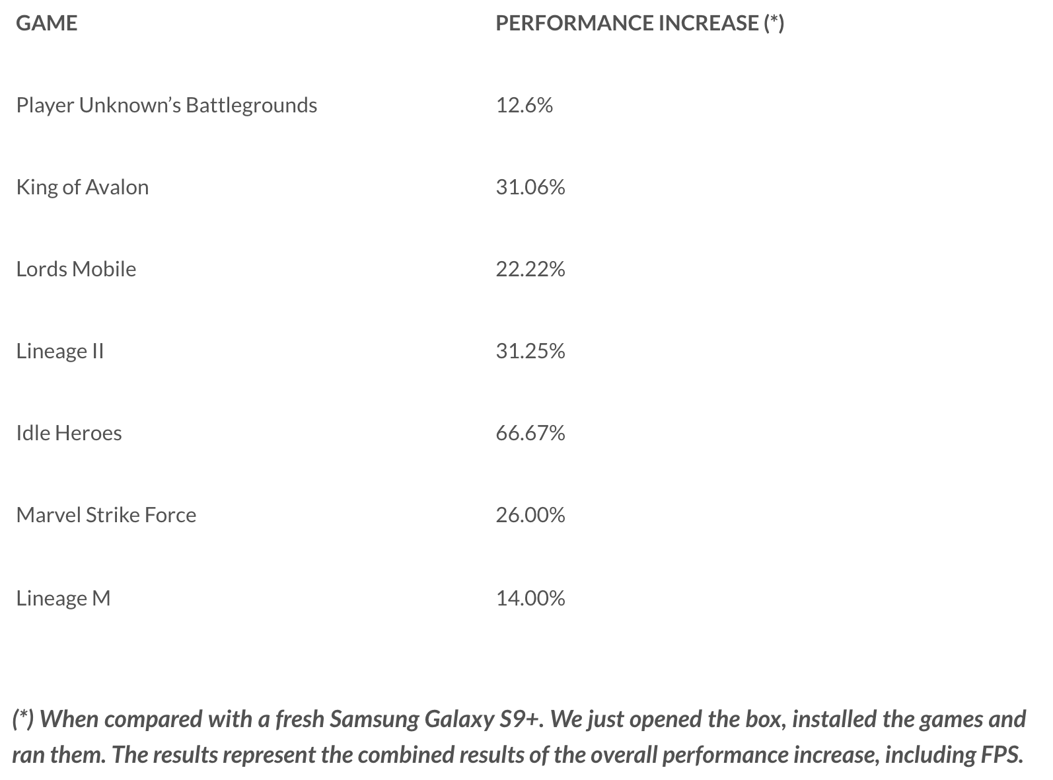The width and height of the screenshot is (1053, 780).
Task: Click the Lords Mobile game name
Action: [76, 269]
